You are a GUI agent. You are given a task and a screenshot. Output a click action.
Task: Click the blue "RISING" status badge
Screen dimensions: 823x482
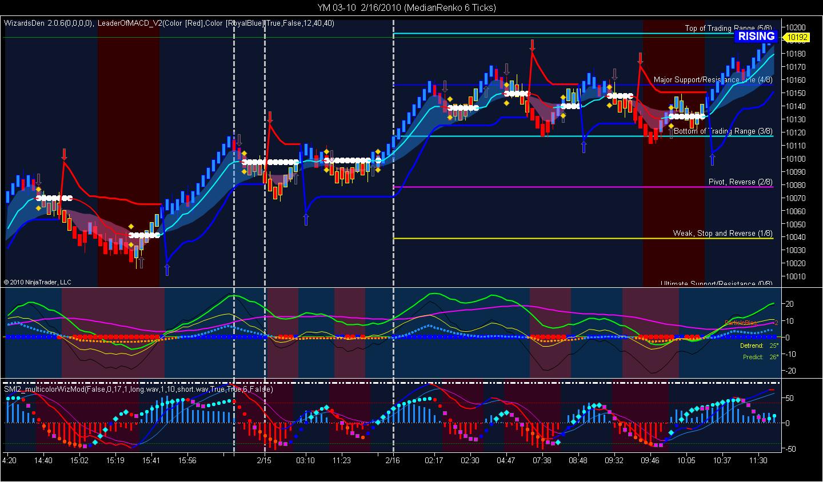[x=756, y=37]
